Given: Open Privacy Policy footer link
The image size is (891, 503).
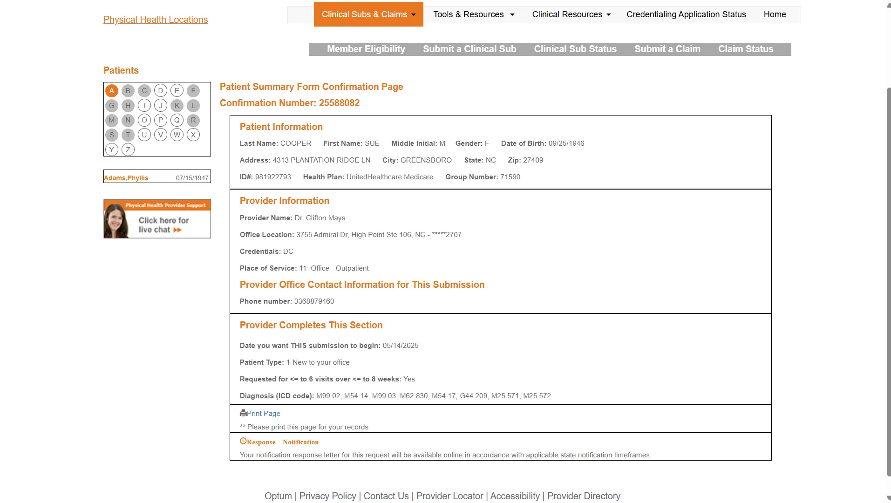Looking at the screenshot, I should (328, 496).
